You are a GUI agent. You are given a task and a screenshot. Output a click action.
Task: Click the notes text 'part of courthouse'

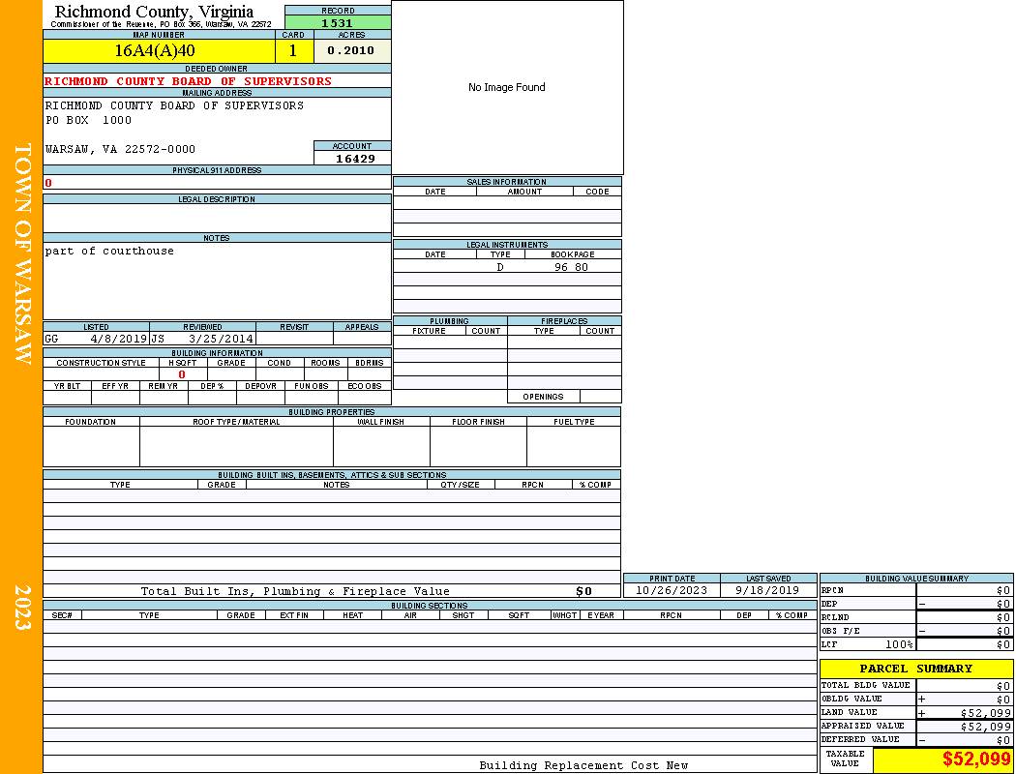click(109, 251)
